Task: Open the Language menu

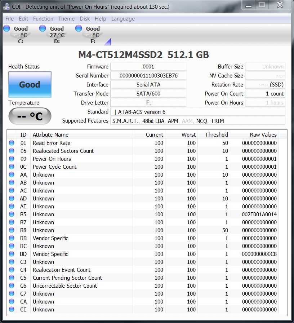Action: [123, 19]
